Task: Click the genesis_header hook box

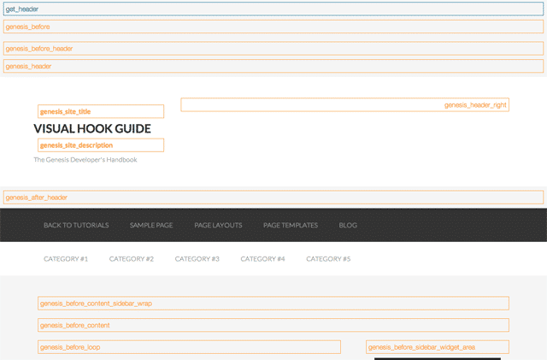Action: tap(273, 66)
